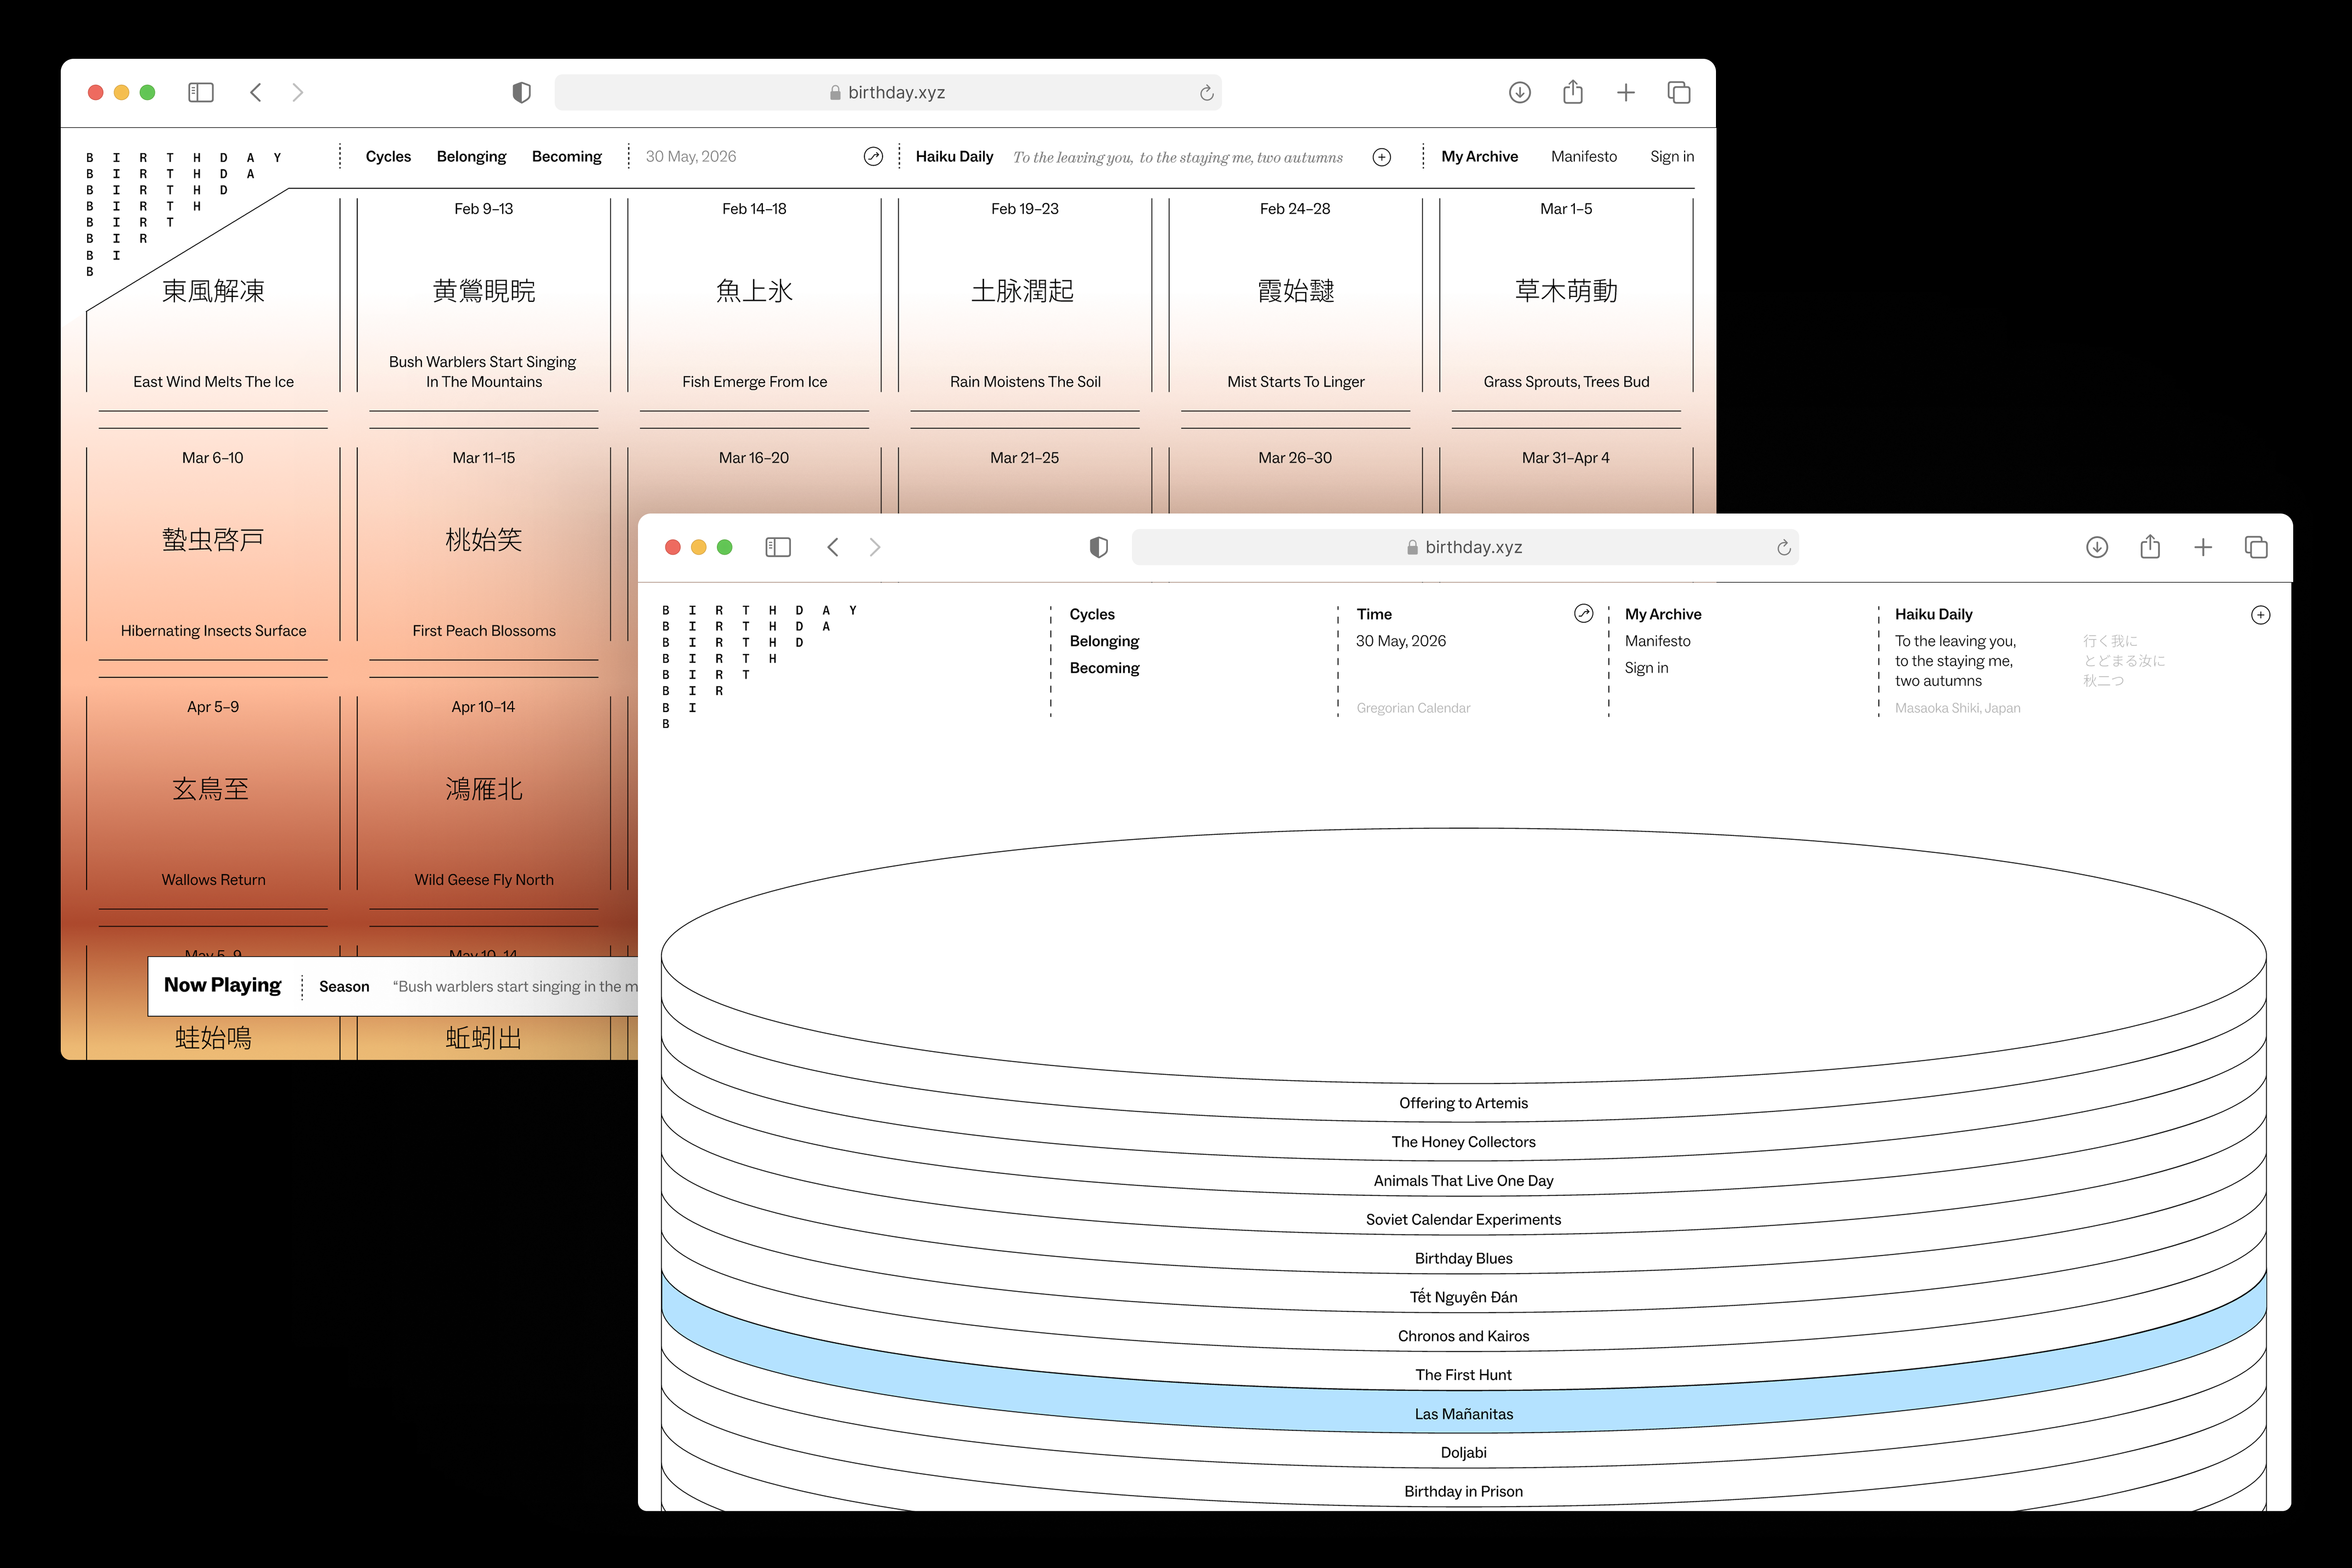Viewport: 2352px width, 1568px height.
Task: Click Haiku Daily label in back window
Action: (954, 156)
